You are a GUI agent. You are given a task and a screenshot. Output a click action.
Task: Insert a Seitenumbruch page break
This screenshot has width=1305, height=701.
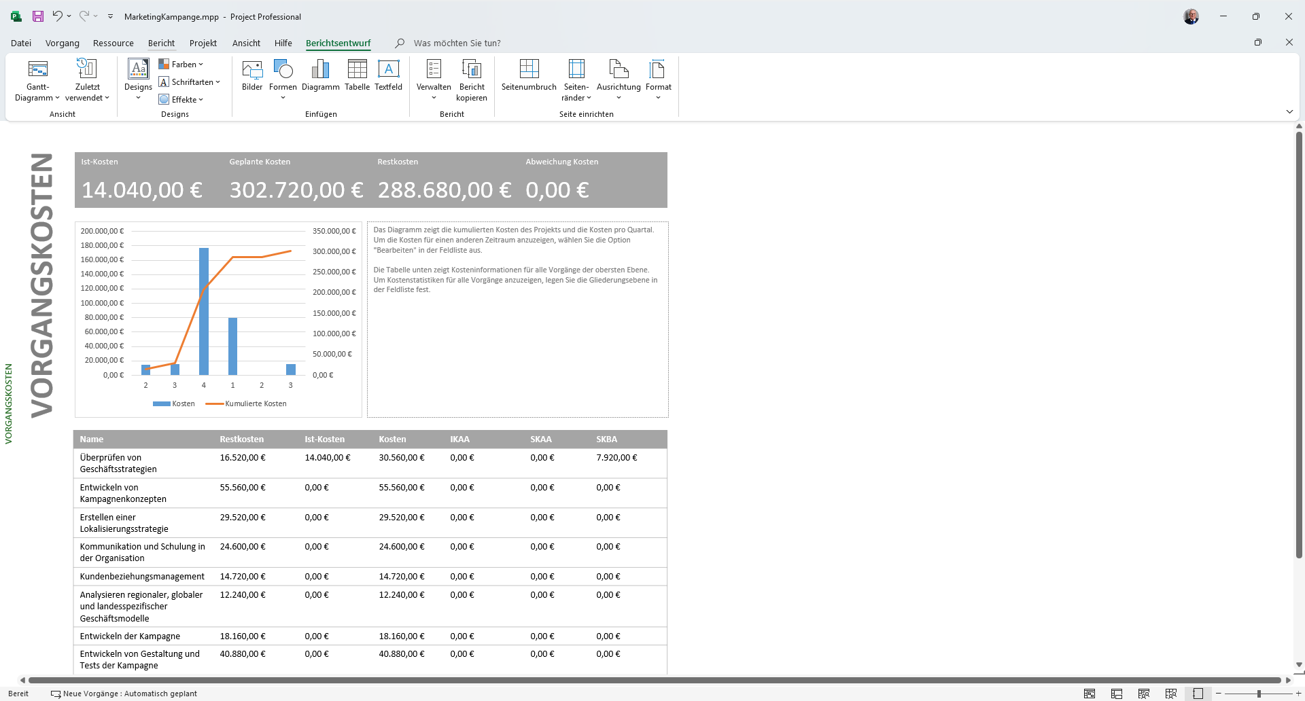[529, 75]
